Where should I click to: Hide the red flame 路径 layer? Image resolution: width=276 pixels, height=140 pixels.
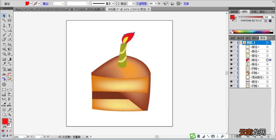point(231,60)
